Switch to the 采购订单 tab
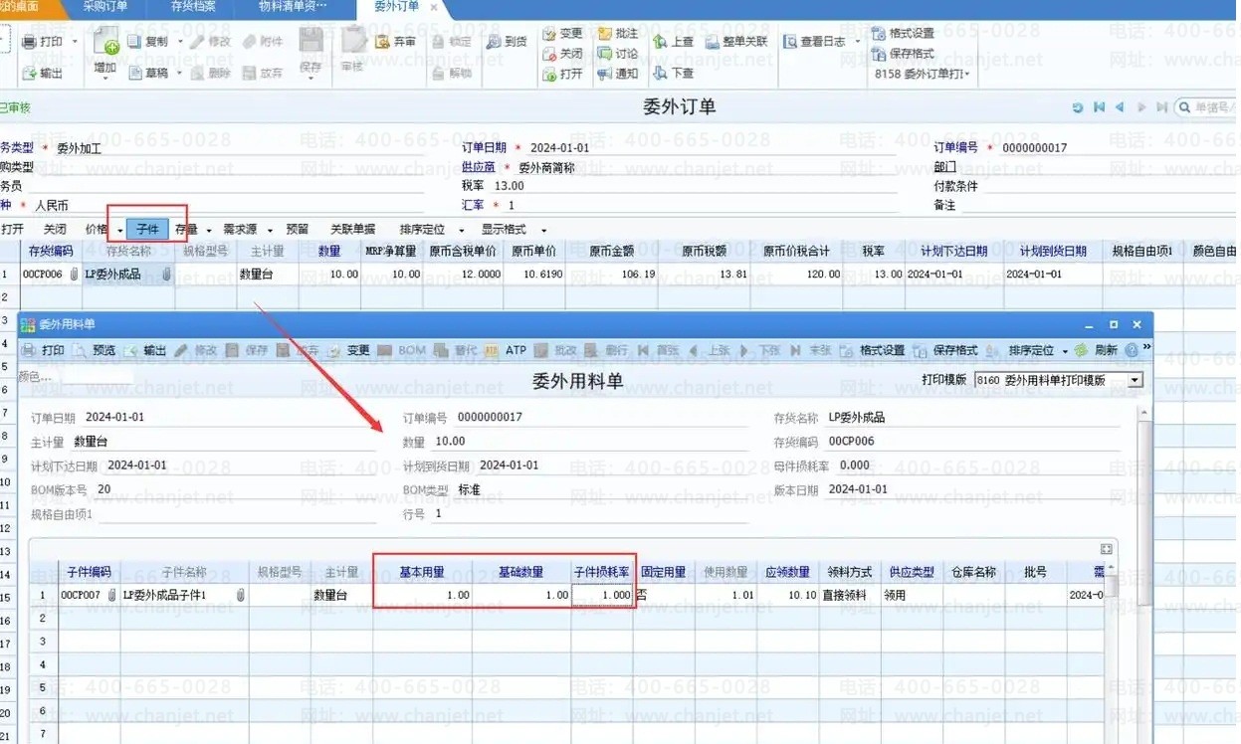Image resolution: width=1241 pixels, height=744 pixels. pyautogui.click(x=104, y=7)
